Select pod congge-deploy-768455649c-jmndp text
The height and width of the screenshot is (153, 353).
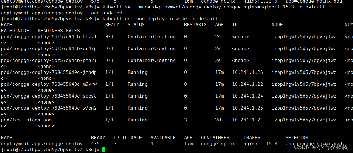[x=49, y=72]
